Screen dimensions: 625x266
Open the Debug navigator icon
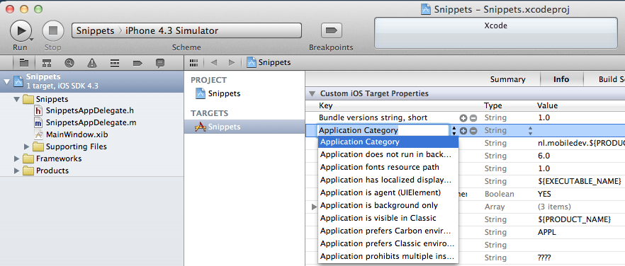115,62
